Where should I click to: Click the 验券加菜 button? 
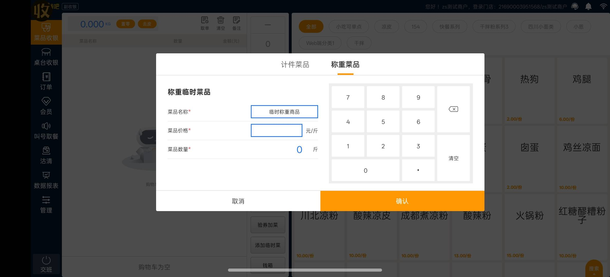[268, 225]
